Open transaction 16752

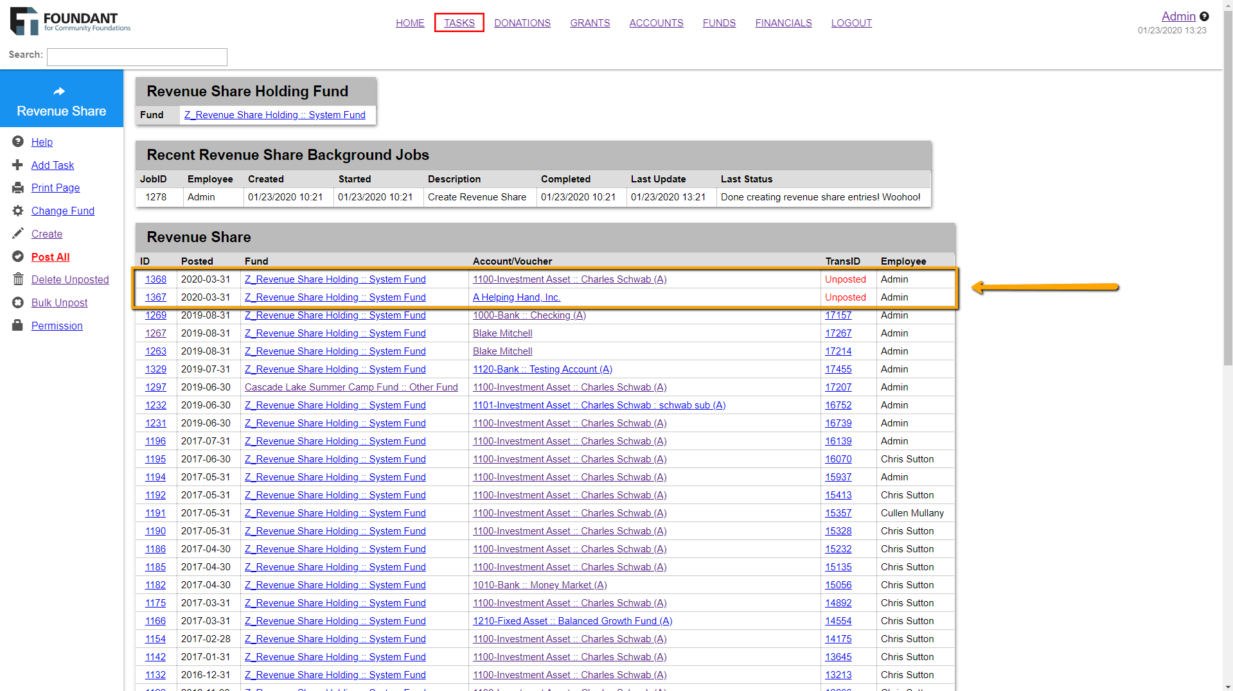tap(838, 405)
